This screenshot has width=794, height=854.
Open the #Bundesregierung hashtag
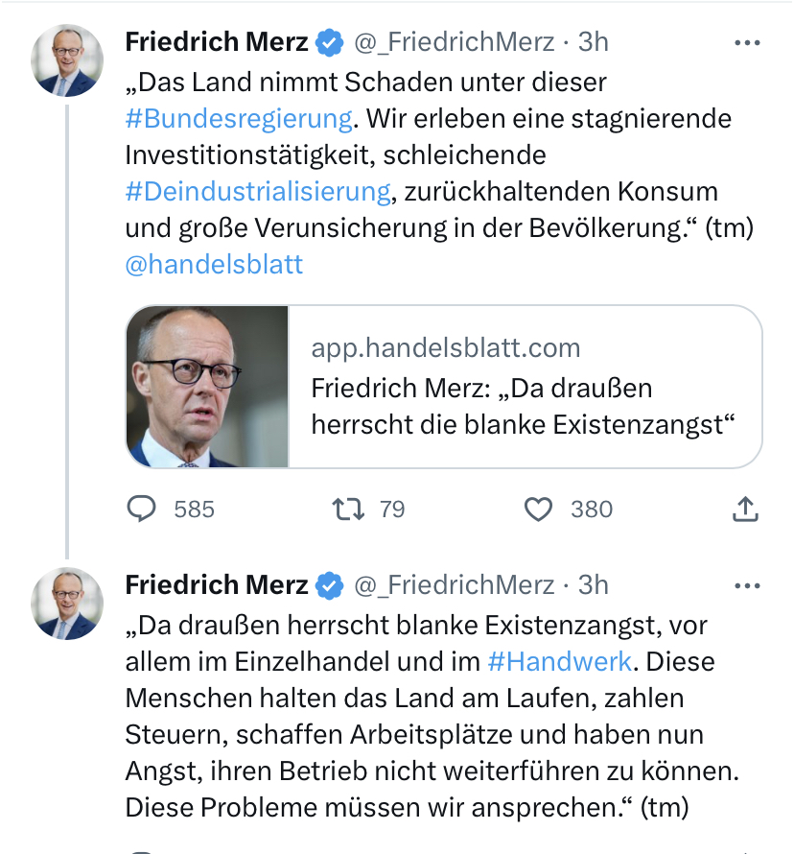click(x=239, y=119)
